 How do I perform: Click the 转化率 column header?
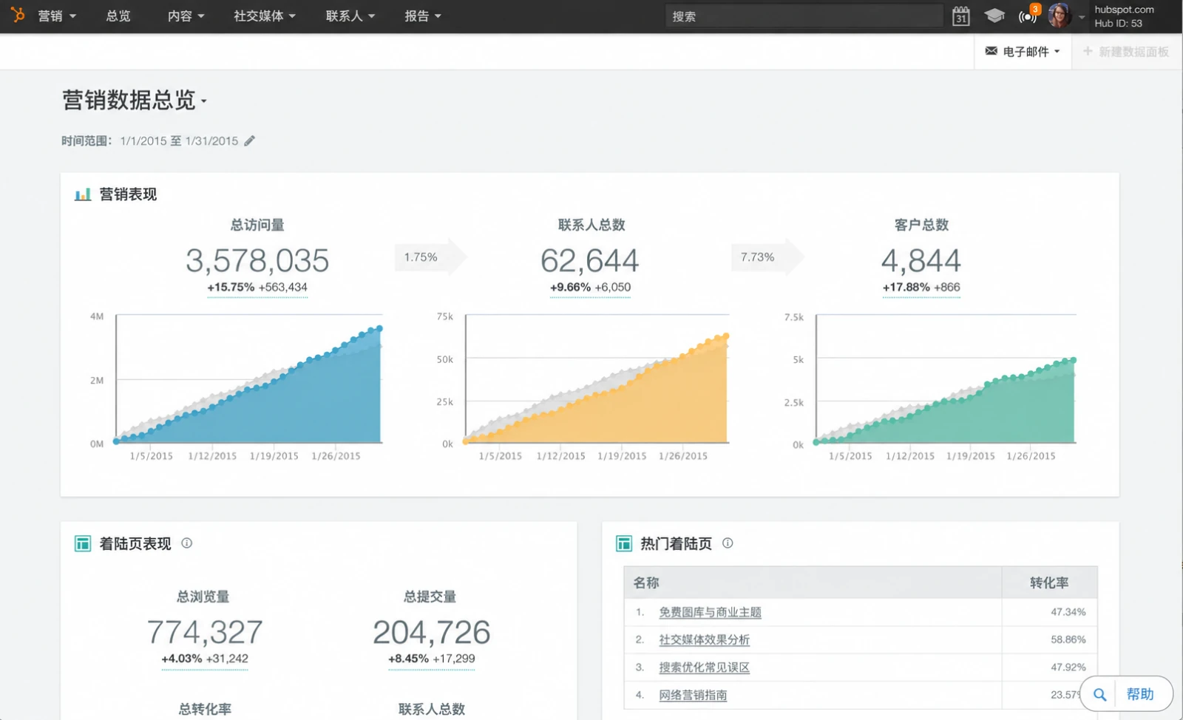[x=1050, y=583]
